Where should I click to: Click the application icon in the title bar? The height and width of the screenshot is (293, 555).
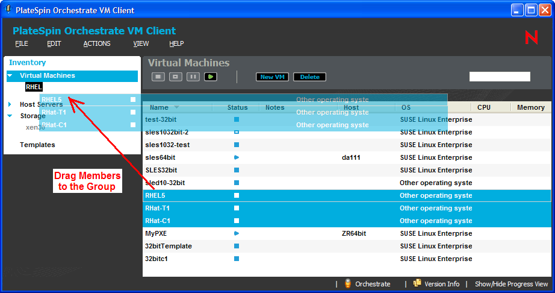click(x=8, y=10)
